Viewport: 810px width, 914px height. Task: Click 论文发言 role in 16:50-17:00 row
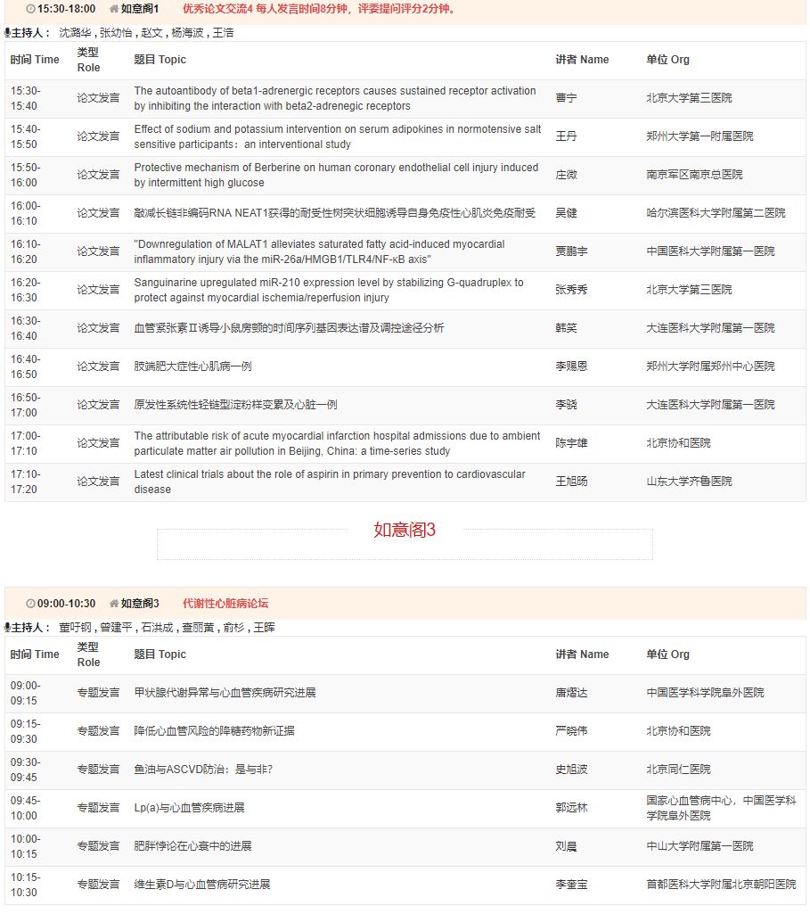click(x=98, y=405)
